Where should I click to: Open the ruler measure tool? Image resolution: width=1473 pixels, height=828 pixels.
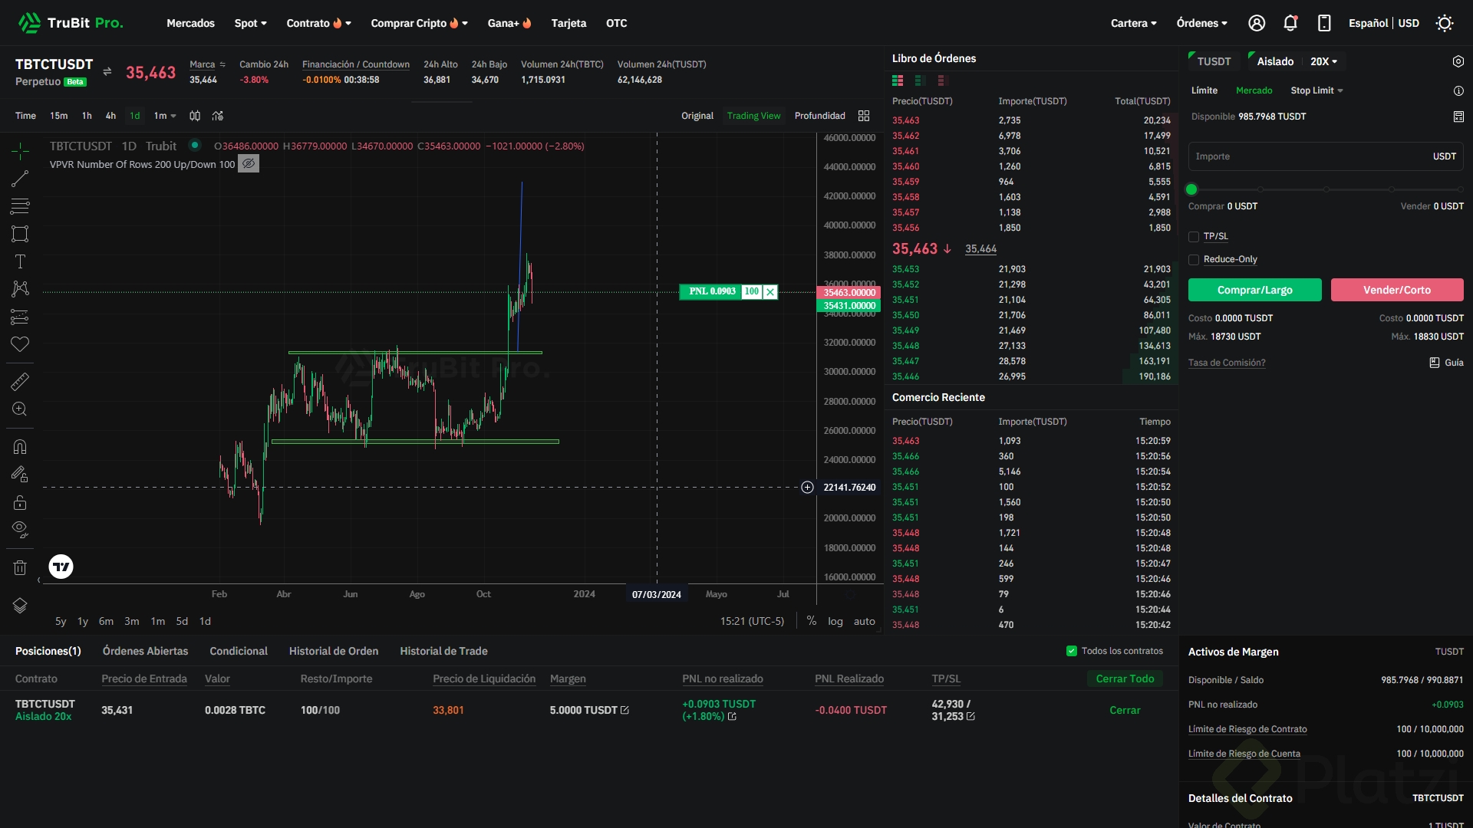20,381
